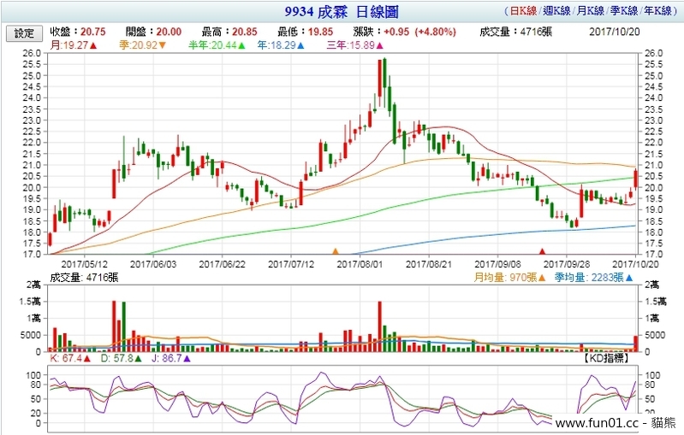
Task: Click the chart title 9934 成霖 日線圖
Action: click(342, 12)
